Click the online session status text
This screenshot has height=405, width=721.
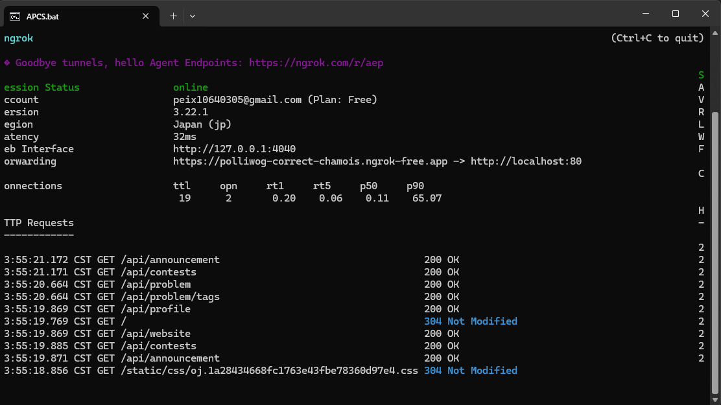191,87
